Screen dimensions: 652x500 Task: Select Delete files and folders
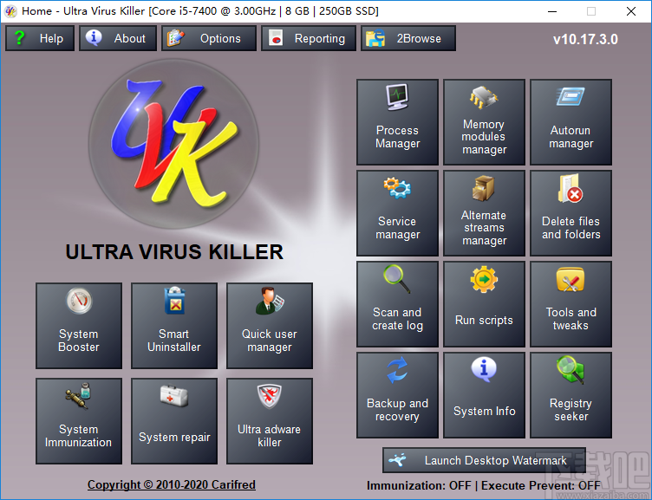(x=570, y=213)
